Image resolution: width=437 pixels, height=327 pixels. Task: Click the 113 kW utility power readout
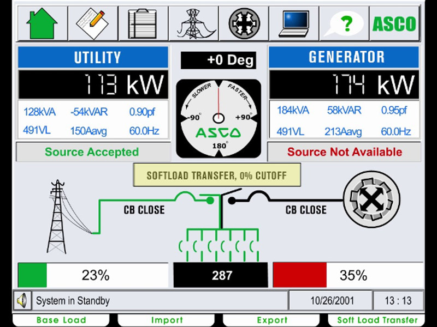point(93,84)
